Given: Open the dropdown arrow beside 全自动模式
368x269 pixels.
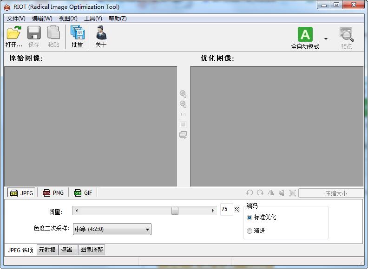Looking at the screenshot, I should (326, 39).
